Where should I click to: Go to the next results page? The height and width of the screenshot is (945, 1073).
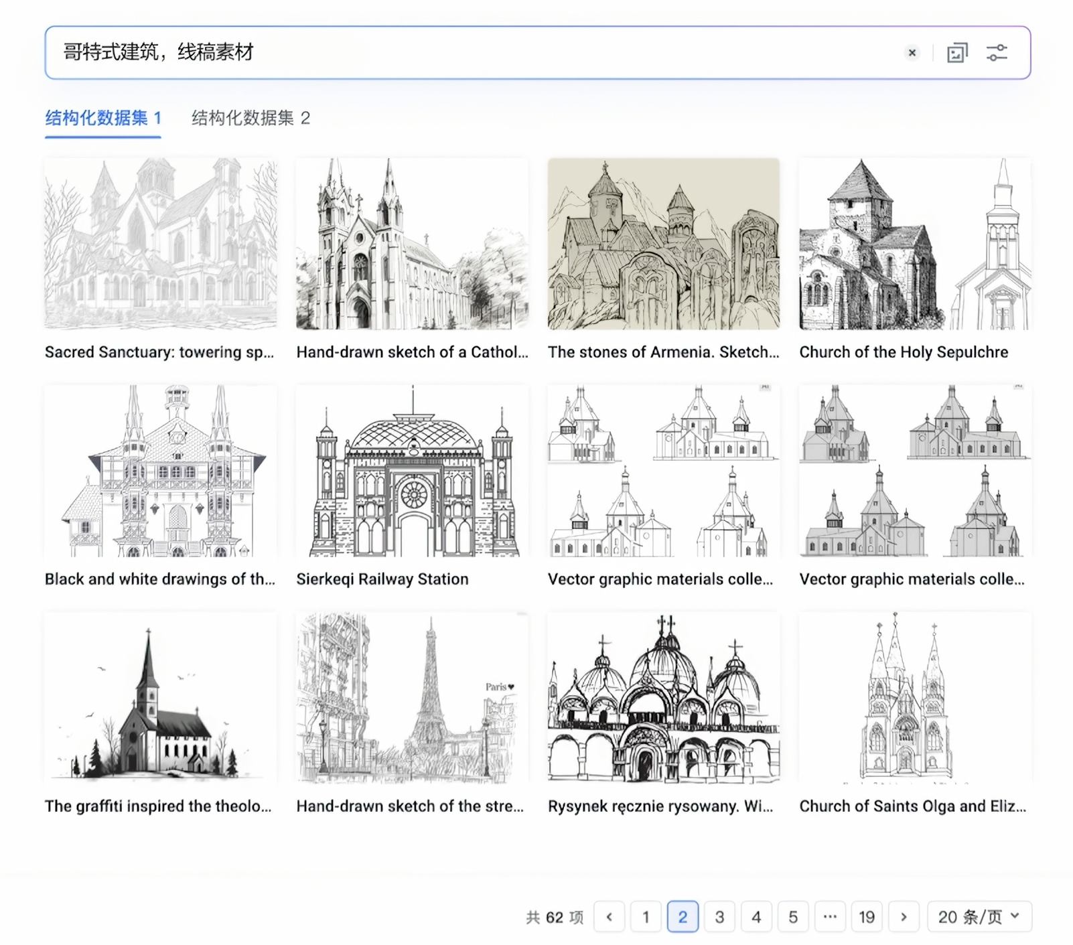(904, 917)
